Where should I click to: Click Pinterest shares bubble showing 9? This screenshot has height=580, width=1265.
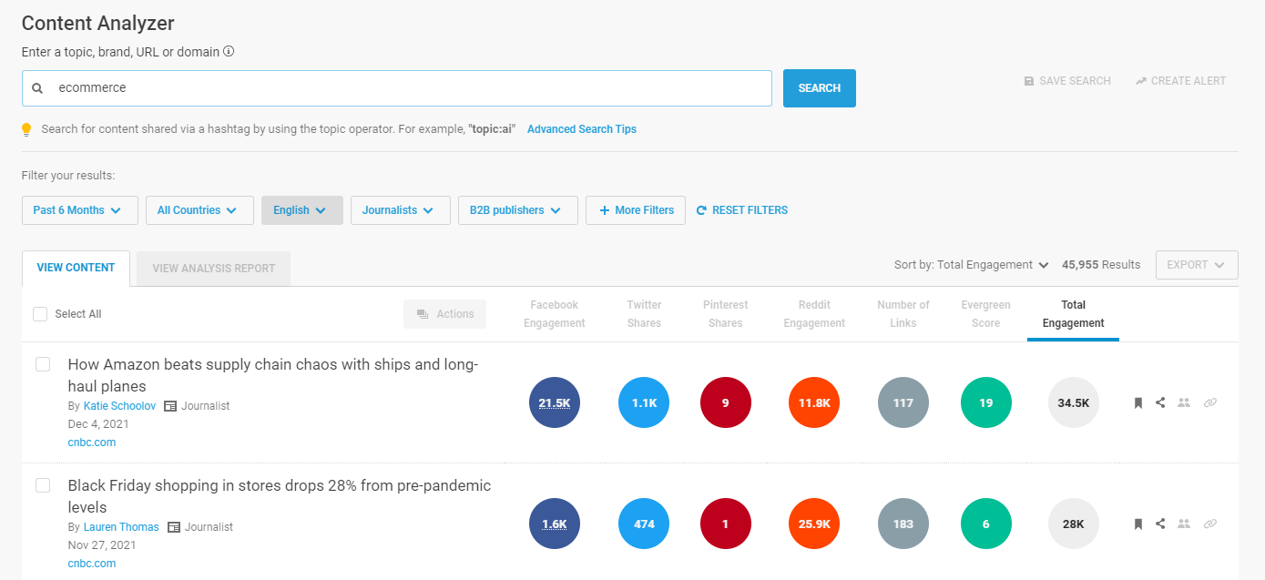(726, 402)
